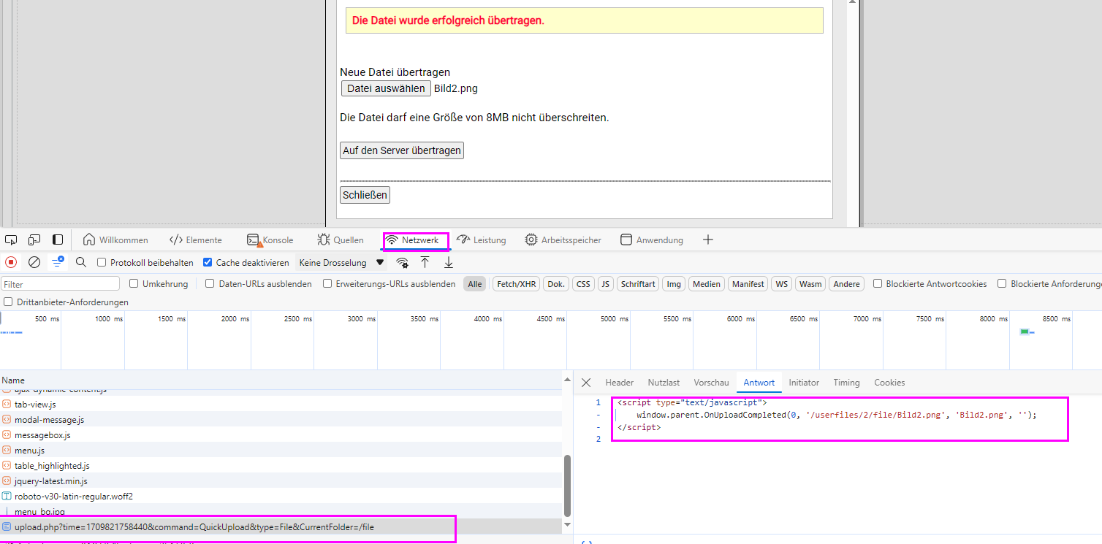Filter requests by WS
1102x544 pixels.
pos(782,284)
